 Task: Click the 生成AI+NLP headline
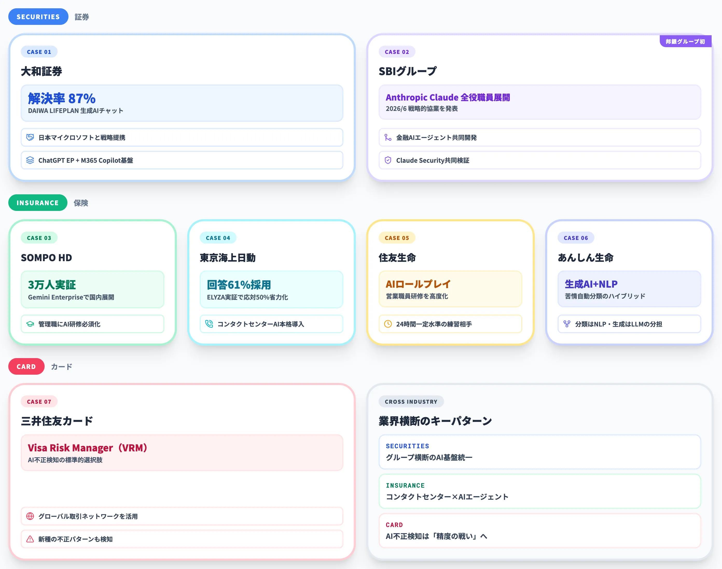pyautogui.click(x=591, y=284)
